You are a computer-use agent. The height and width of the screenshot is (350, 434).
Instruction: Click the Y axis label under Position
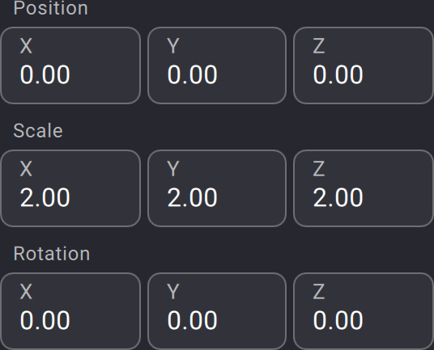(173, 46)
